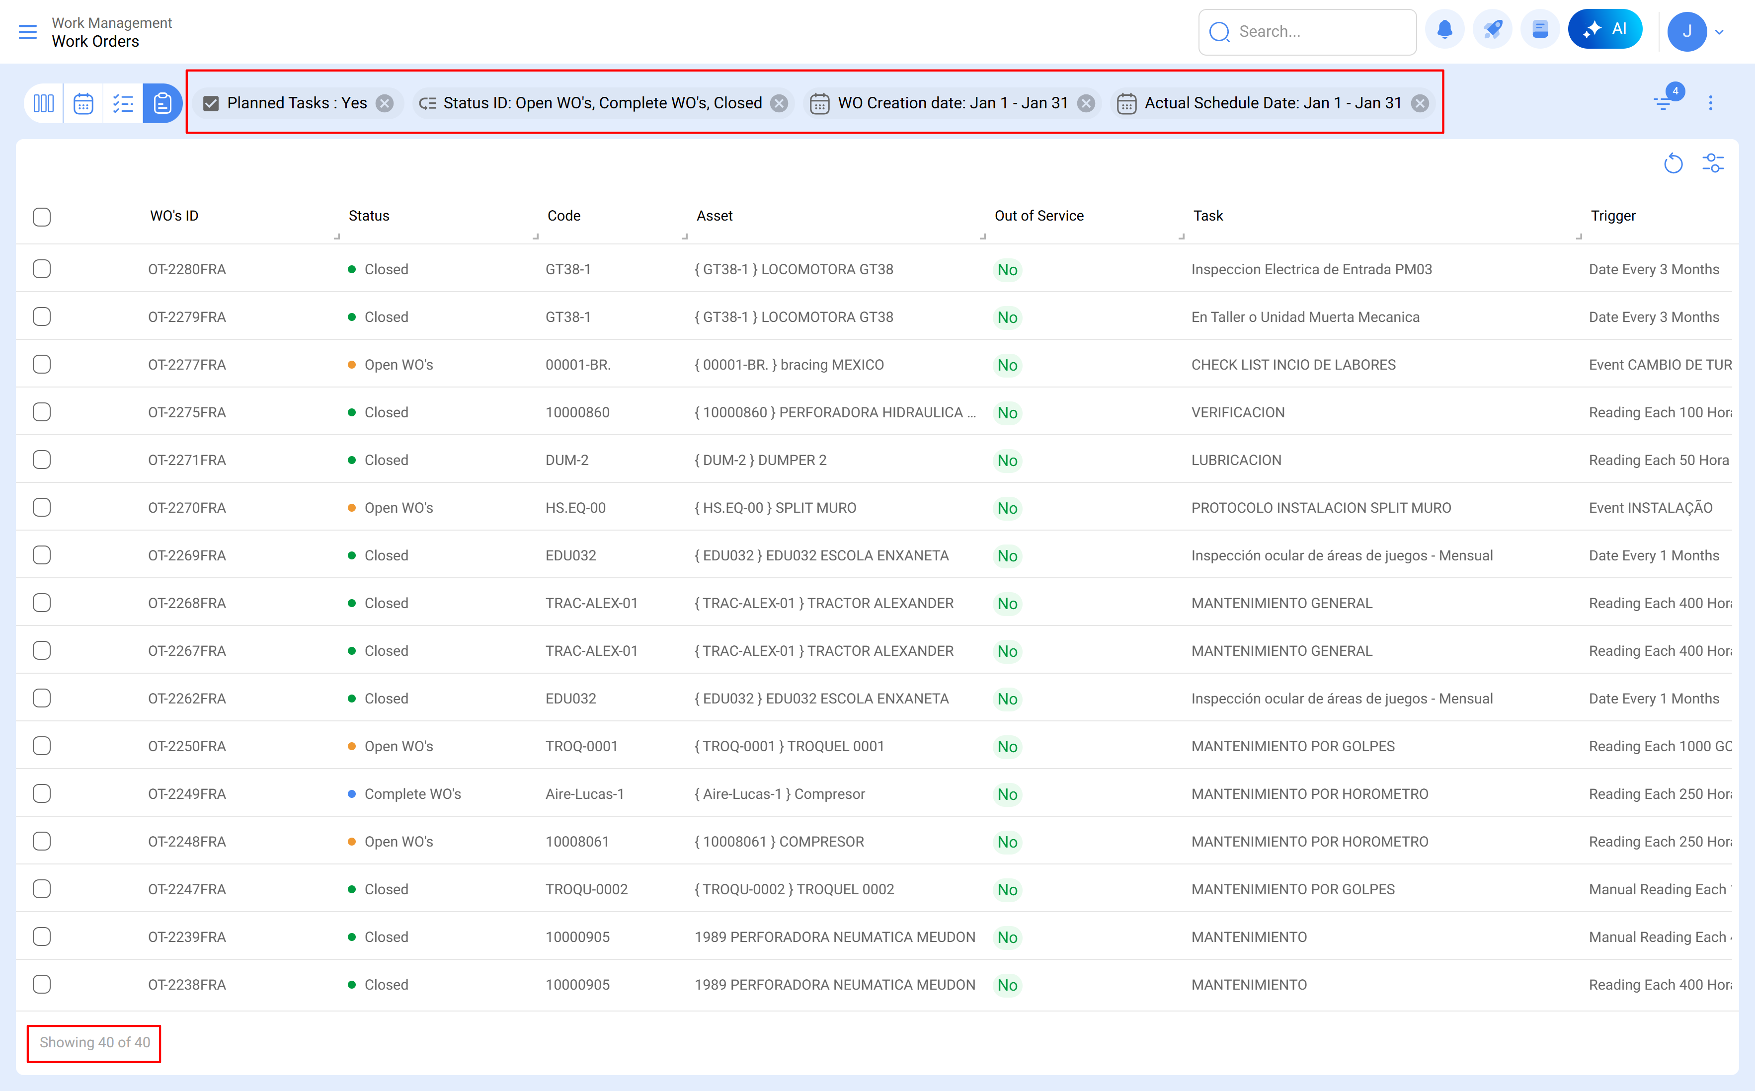
Task: Click the notifications bell icon
Action: pyautogui.click(x=1444, y=30)
